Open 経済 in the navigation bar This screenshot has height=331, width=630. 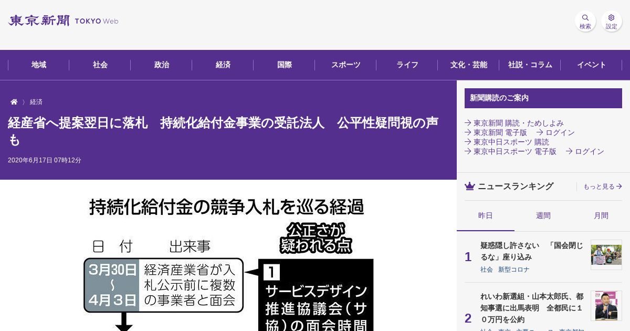coord(223,65)
